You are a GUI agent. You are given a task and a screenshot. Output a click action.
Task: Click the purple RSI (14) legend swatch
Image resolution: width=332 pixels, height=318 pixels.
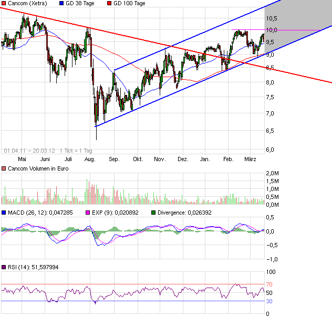[4, 267]
